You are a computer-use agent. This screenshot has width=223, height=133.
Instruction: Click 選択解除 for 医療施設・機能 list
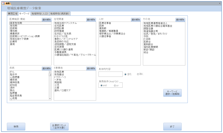pyautogui.click(x=46, y=20)
